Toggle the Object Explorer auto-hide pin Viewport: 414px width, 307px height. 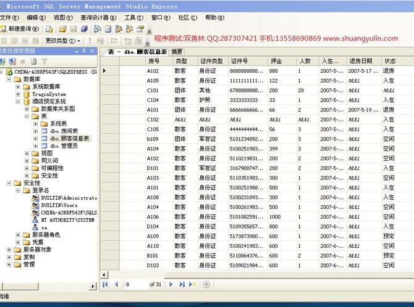tap(84, 51)
